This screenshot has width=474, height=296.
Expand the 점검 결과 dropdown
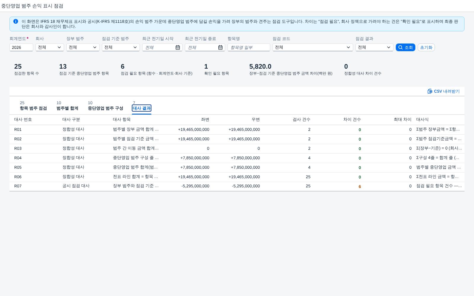point(374,47)
